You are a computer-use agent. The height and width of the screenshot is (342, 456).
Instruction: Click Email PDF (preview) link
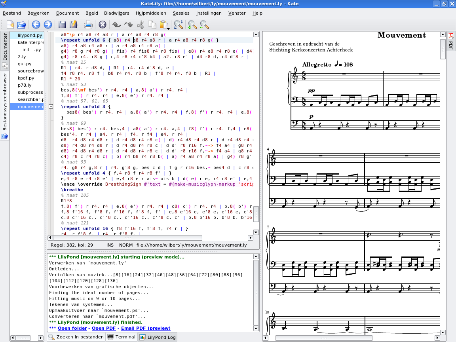pos(146,328)
